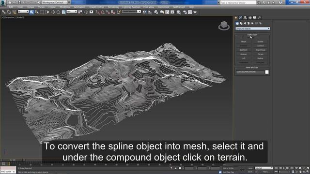This screenshot has height=174, width=310.
Task: Open the Compound Objects category dropdown
Action: click(x=253, y=29)
